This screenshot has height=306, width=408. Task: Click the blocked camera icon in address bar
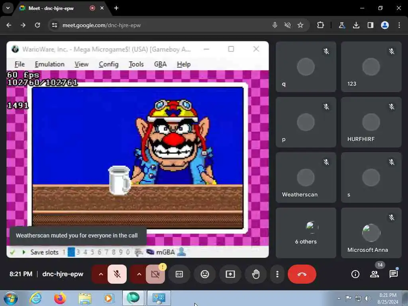[x=288, y=25]
